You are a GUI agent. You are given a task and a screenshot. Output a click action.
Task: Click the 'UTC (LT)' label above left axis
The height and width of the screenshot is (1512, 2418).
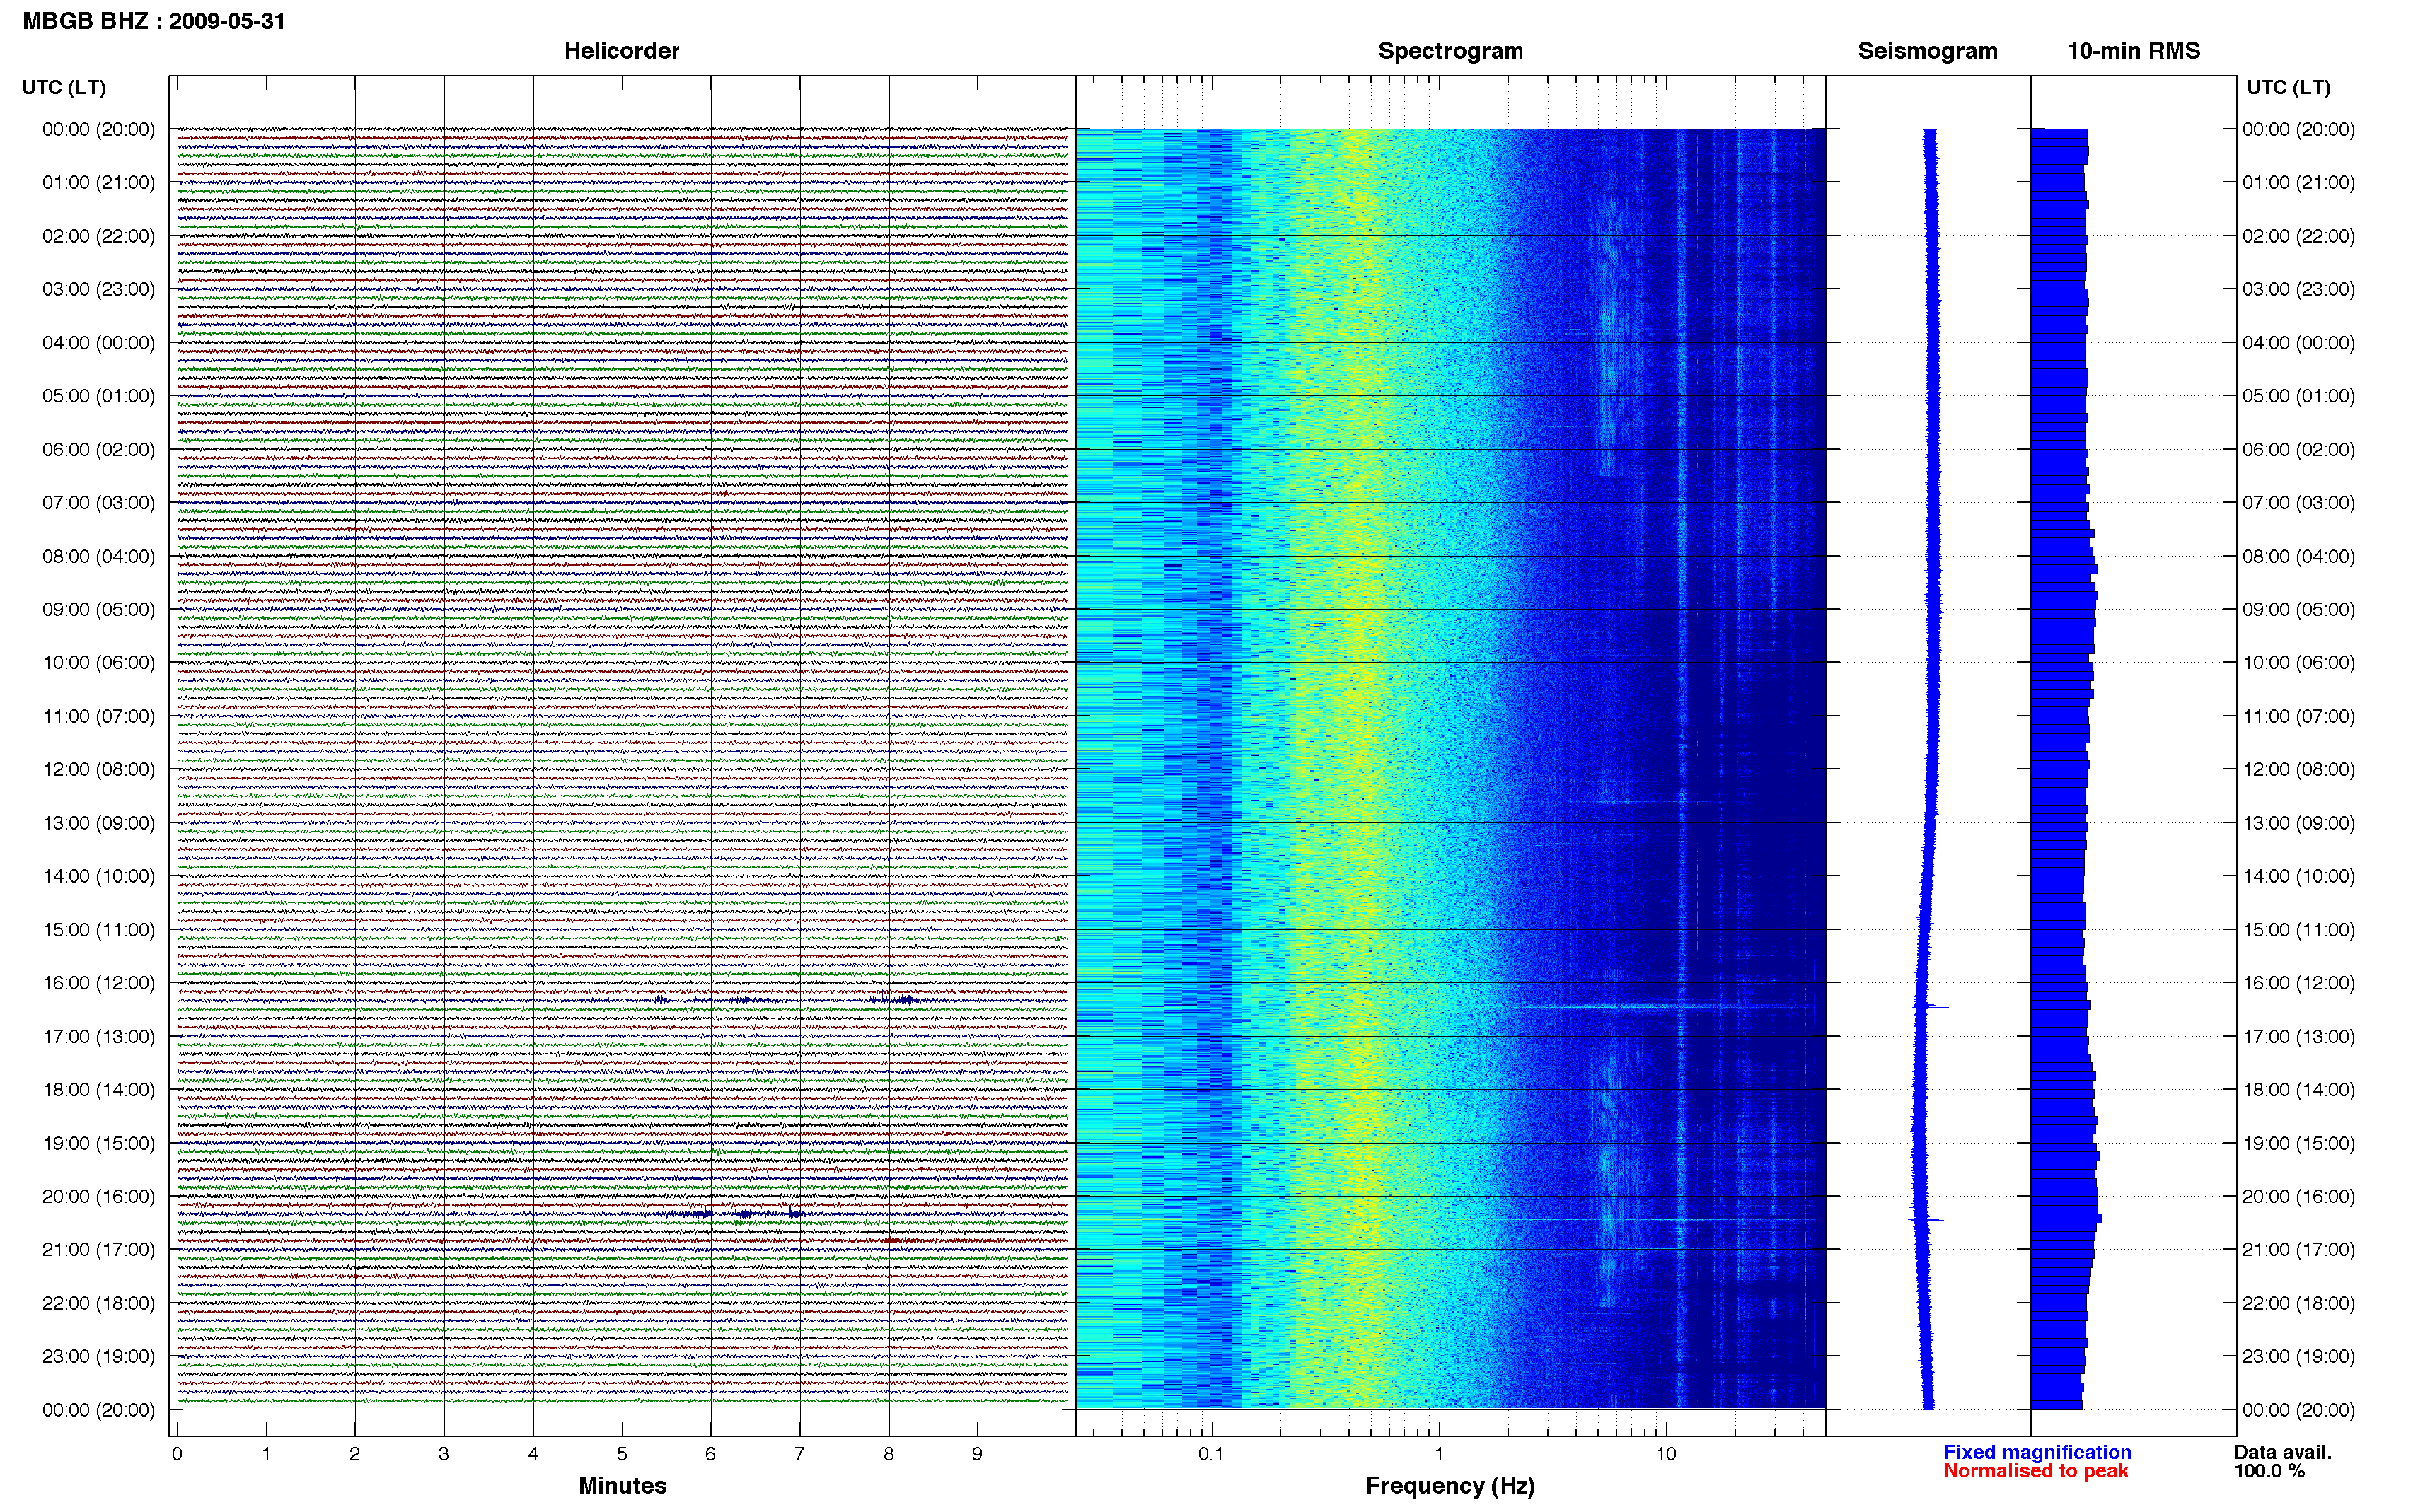[x=64, y=87]
